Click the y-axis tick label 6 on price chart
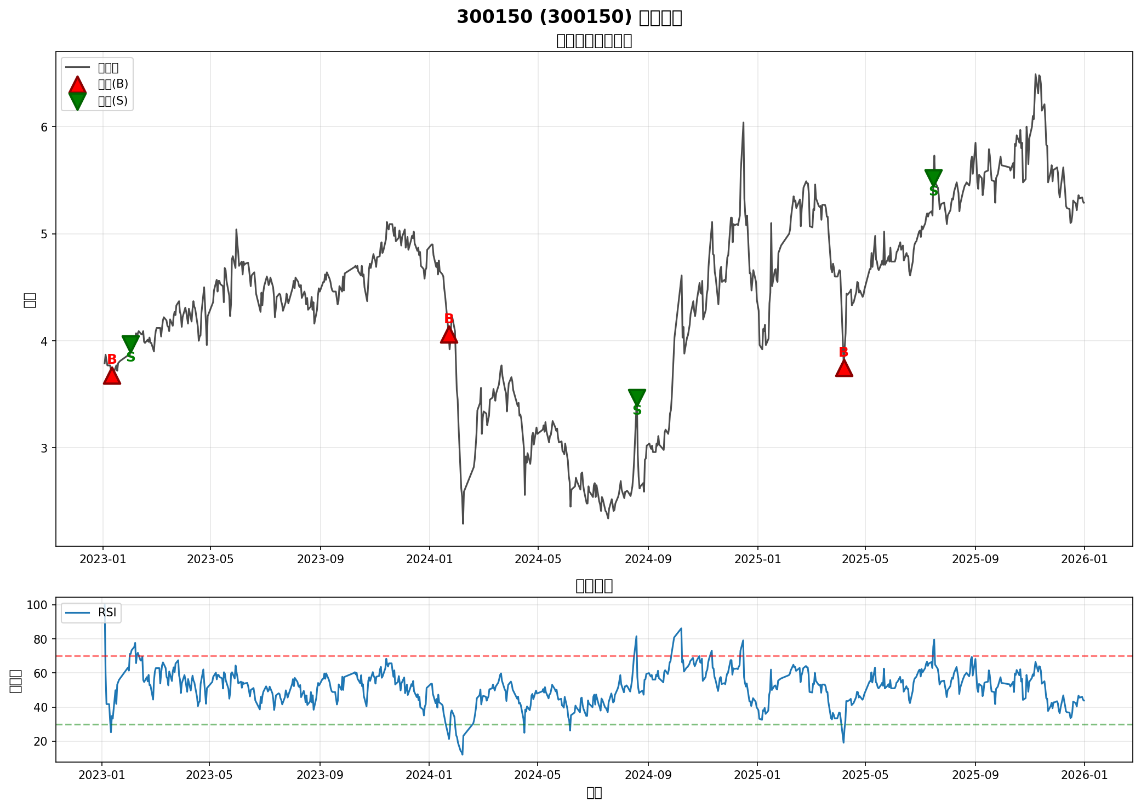Viewport: 1141px width, 807px height. 45,127
